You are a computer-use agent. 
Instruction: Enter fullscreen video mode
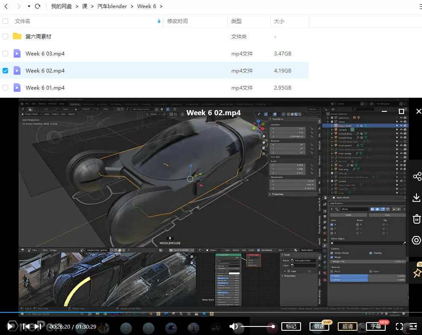click(x=399, y=326)
